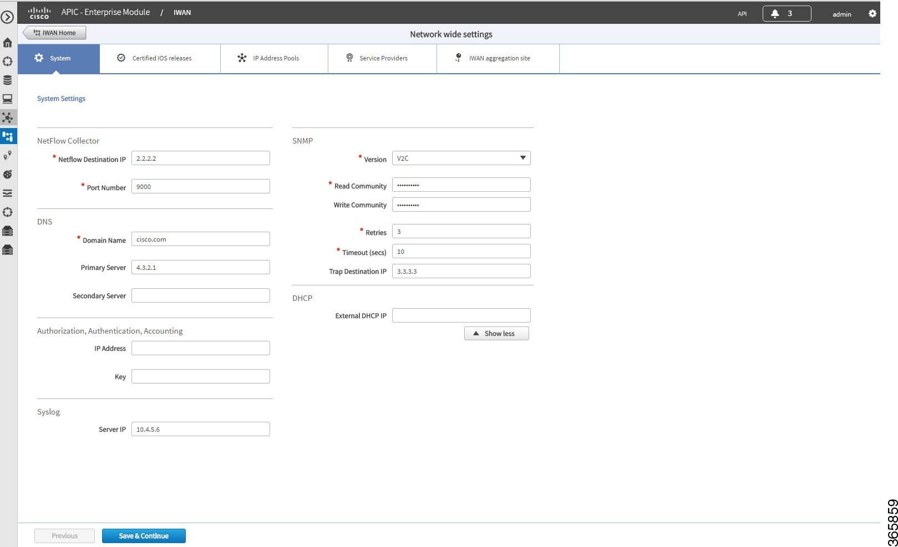Switch to the System tab
The image size is (898, 547).
point(59,58)
